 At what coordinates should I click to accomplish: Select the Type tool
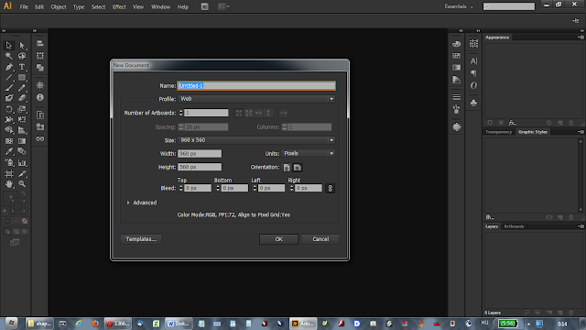click(22, 67)
